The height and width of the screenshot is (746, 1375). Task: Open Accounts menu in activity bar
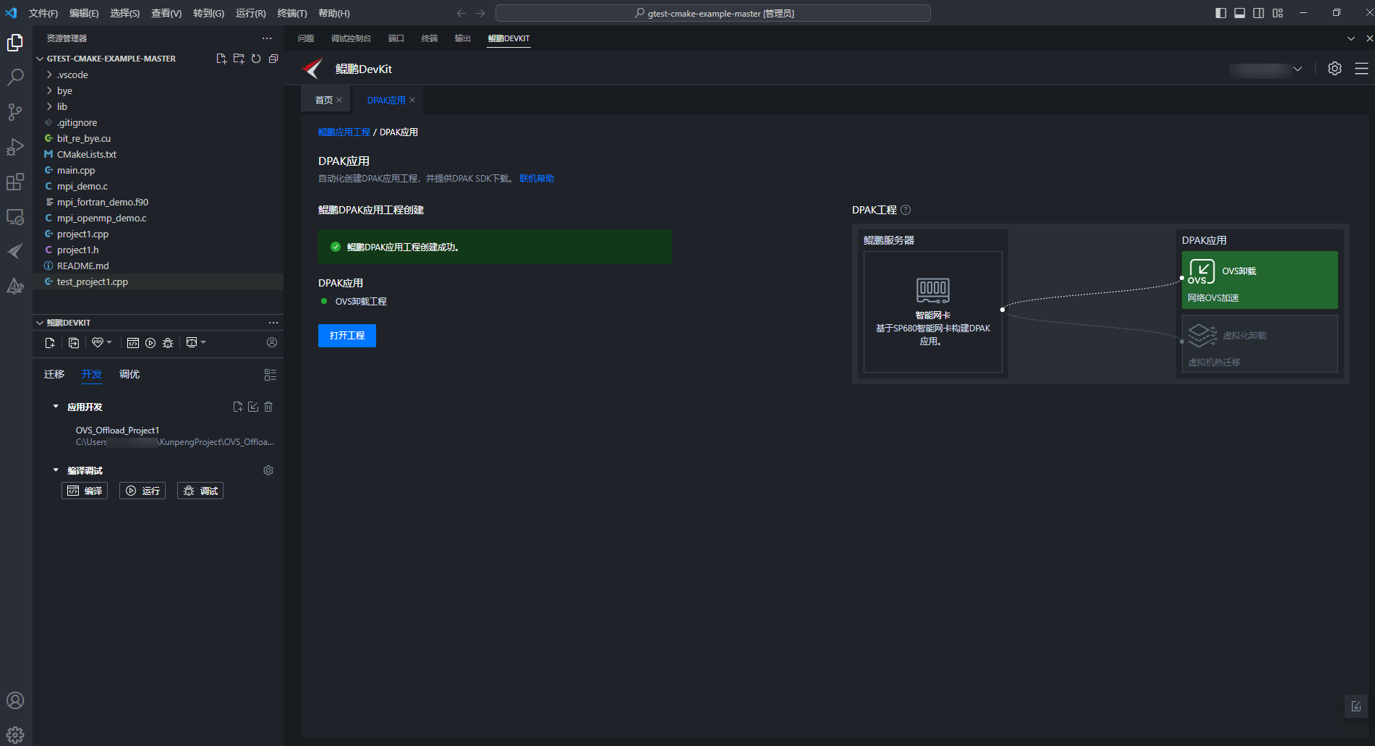tap(15, 700)
